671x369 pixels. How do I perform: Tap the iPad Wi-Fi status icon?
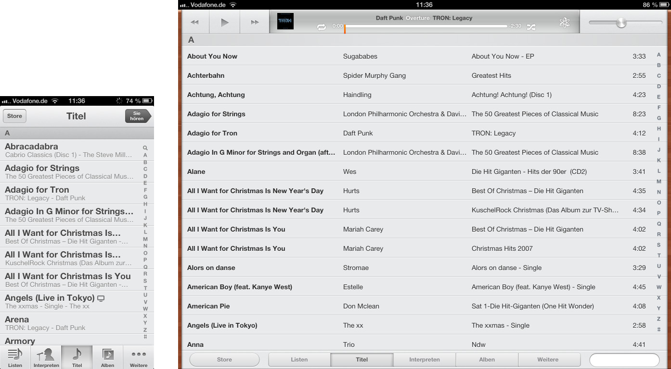pos(233,5)
